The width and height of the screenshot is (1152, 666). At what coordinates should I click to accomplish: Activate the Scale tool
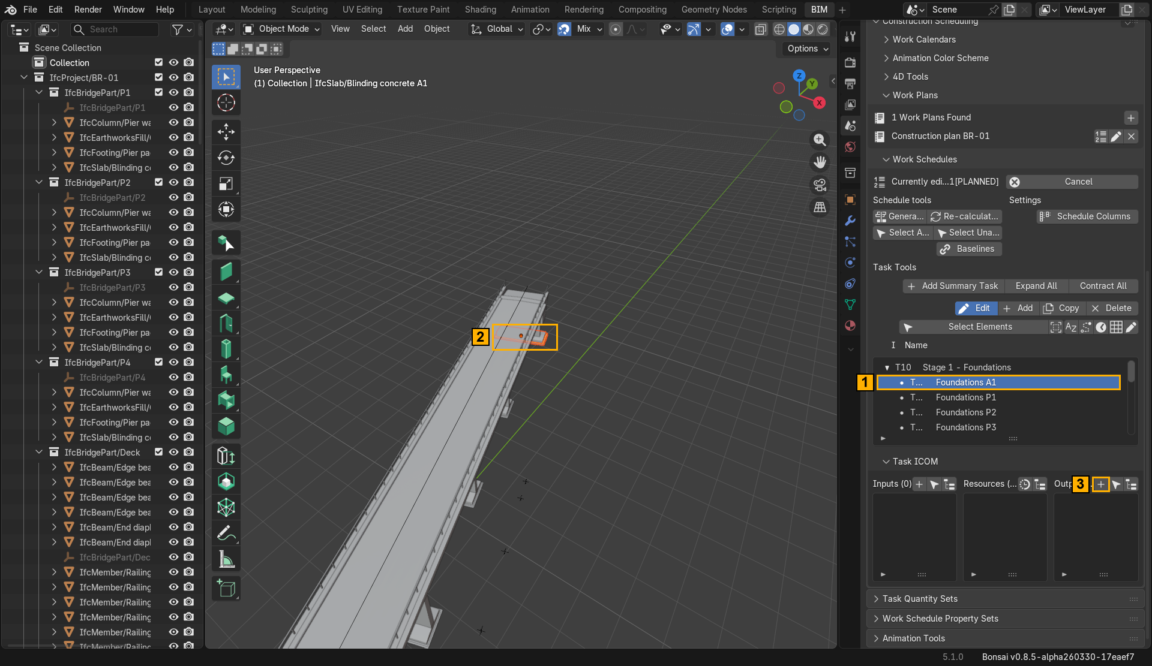coord(226,183)
